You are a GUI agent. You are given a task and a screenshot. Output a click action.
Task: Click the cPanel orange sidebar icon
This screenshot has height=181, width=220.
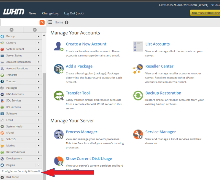[x=2, y=133]
